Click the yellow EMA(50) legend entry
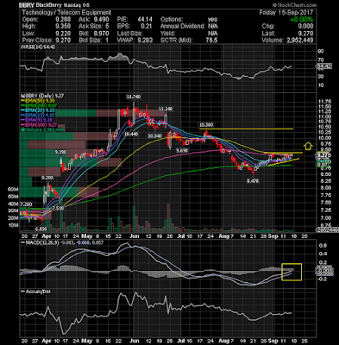 pyautogui.click(x=39, y=101)
